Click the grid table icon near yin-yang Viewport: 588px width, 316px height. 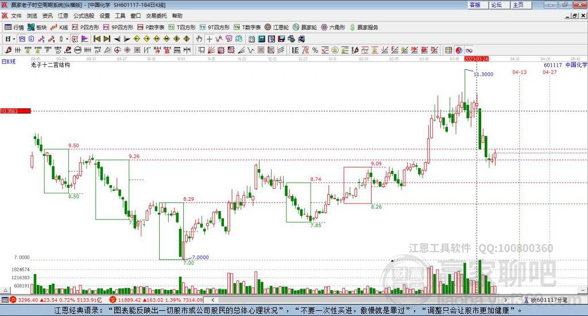(x=448, y=50)
